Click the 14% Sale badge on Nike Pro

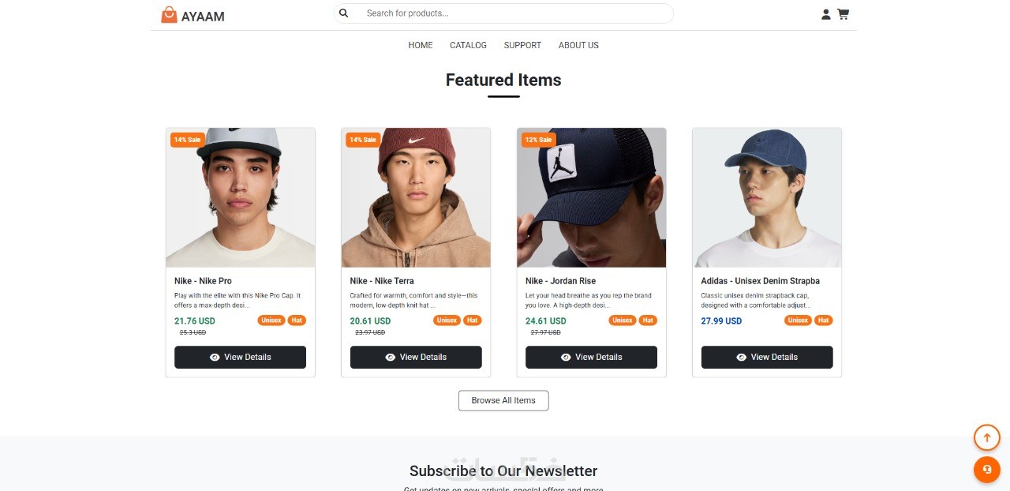click(187, 140)
